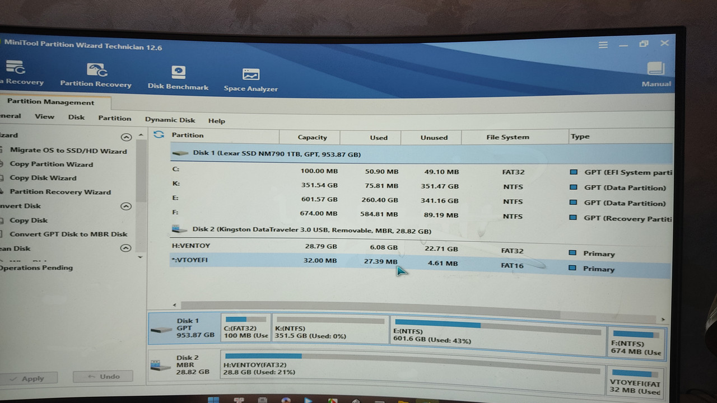The height and width of the screenshot is (403, 717).
Task: Choose Copy Disk in sidebar
Action: point(29,221)
